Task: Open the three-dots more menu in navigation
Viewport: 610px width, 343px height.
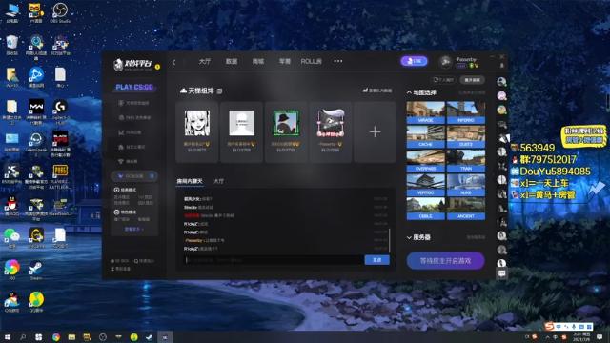Action: [338, 61]
